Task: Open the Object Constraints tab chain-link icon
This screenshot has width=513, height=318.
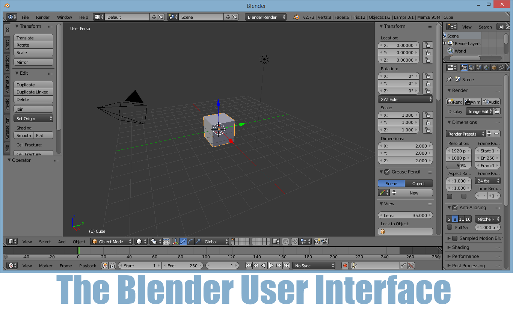Action: point(501,68)
